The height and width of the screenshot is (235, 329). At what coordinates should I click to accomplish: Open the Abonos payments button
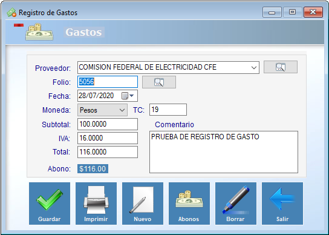(189, 204)
